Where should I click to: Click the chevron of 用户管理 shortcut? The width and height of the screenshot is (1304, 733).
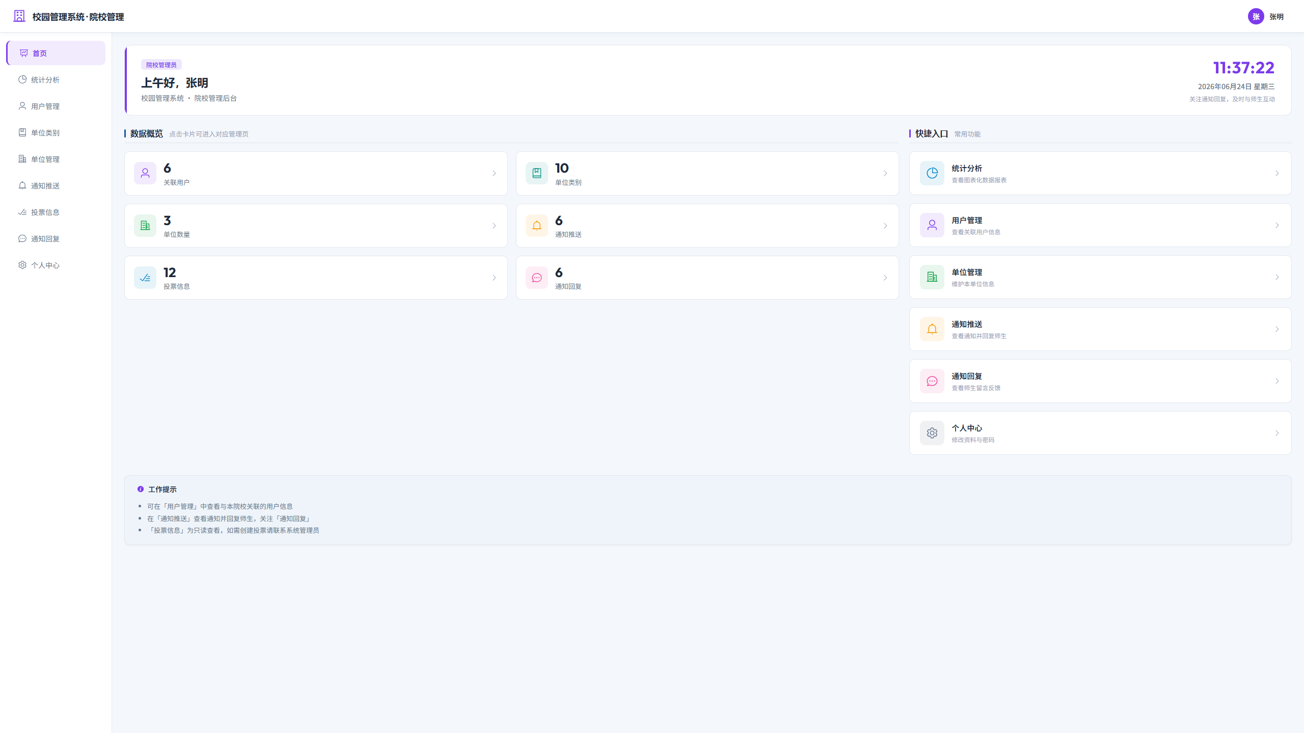[1277, 225]
